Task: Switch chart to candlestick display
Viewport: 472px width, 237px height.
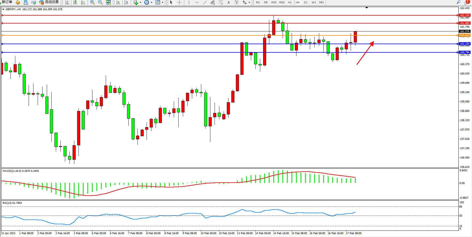Action: (75, 2)
